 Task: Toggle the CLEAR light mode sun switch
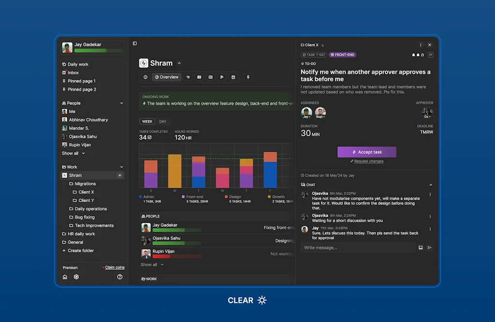click(x=262, y=300)
